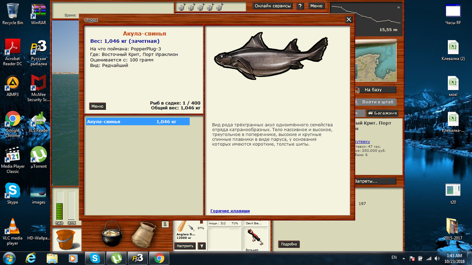Click the question mark help button
Screen dimensions: 472x265
[x=300, y=6]
